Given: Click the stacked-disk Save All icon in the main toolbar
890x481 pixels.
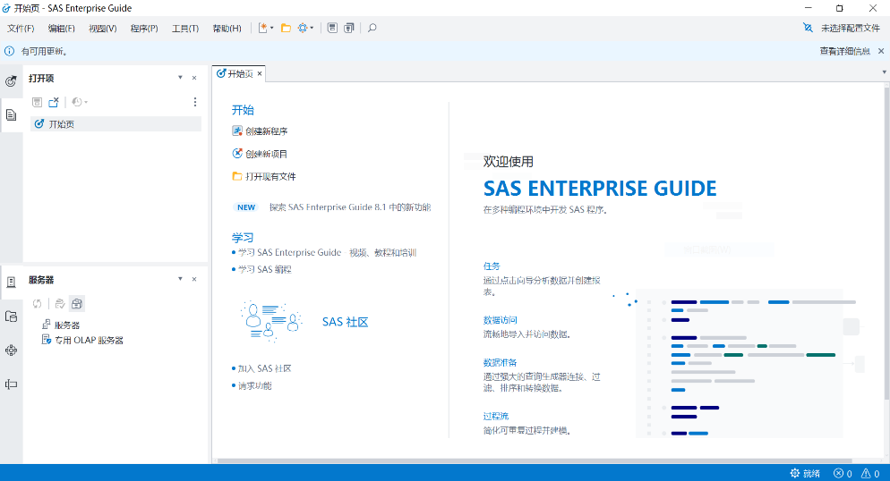Looking at the screenshot, I should pos(349,28).
